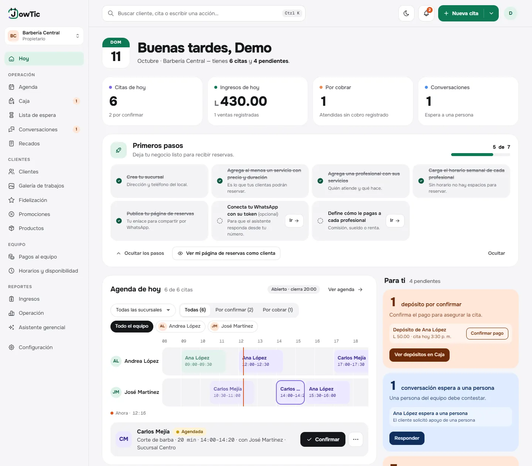
Task: Open the Clientes list
Action: 44,172
